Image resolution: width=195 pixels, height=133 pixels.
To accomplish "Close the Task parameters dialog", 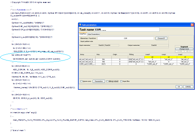I will (x=192, y=25).
